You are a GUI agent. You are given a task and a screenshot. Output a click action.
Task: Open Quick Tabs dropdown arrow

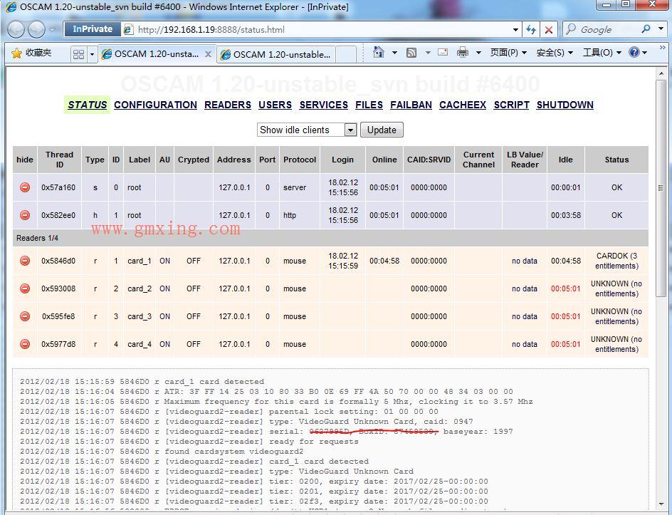tap(92, 54)
